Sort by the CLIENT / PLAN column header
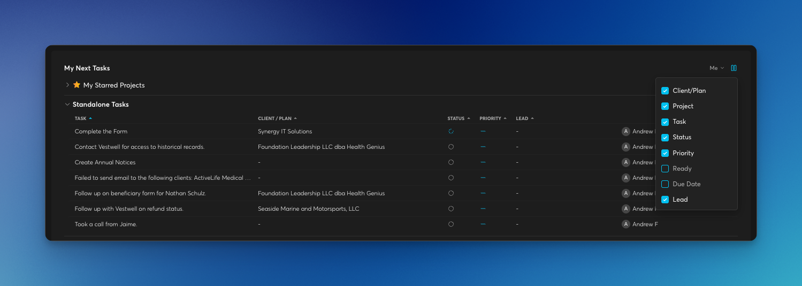This screenshot has width=802, height=286. tap(277, 118)
